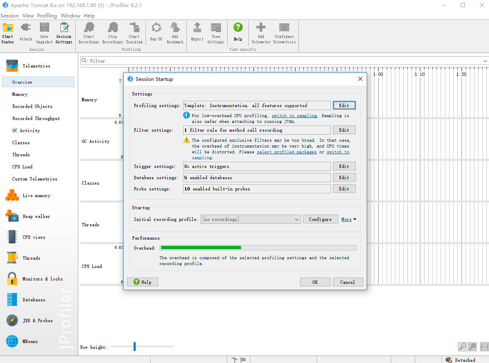
Task: Select GC Activity in sidebar
Action: pyautogui.click(x=26, y=130)
